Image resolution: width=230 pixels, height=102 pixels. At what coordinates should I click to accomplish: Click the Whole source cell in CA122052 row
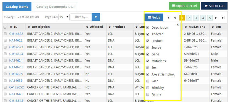click(x=139, y=87)
